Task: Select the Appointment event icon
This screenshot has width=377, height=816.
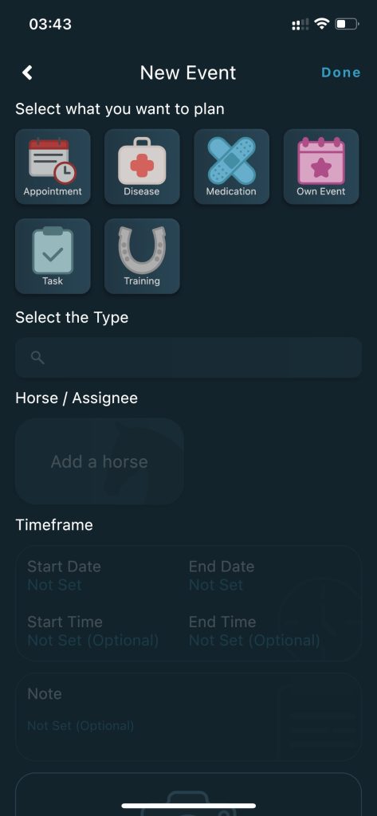Action: coord(53,167)
